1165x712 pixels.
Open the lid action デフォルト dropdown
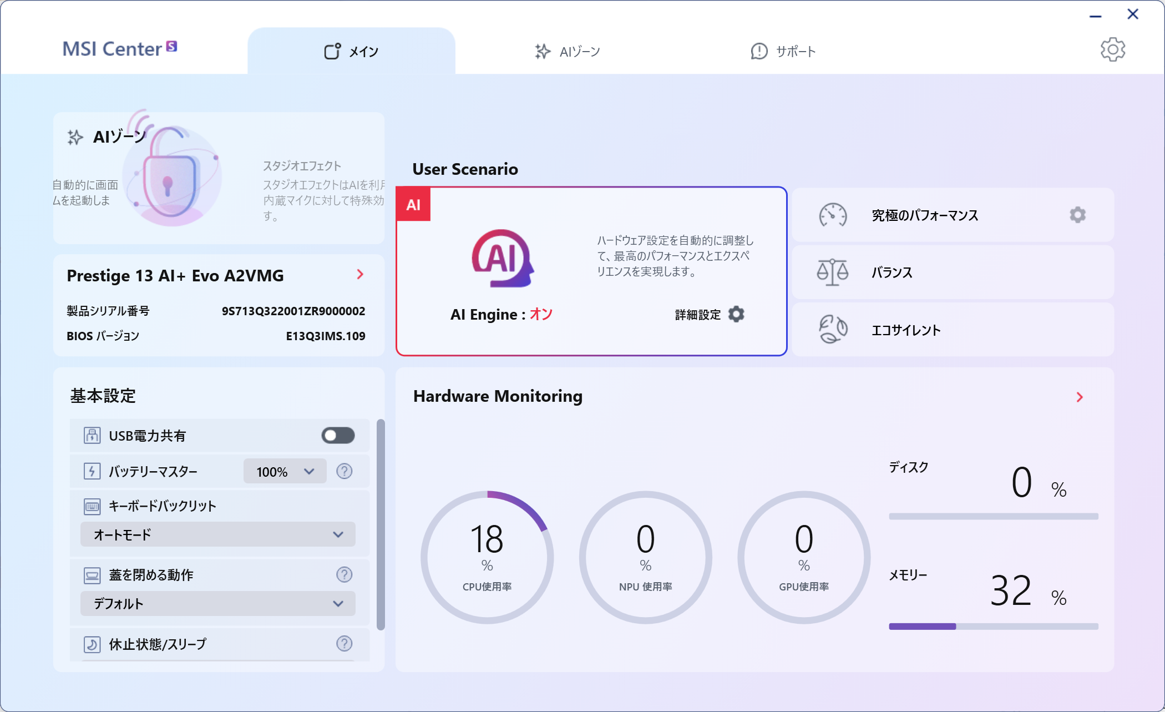click(x=217, y=604)
